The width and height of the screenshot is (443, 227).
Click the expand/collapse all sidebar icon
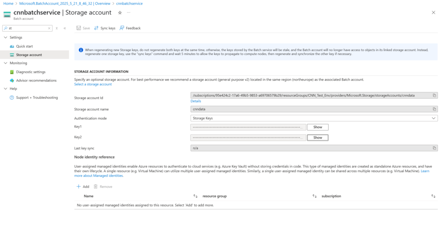coord(57,28)
